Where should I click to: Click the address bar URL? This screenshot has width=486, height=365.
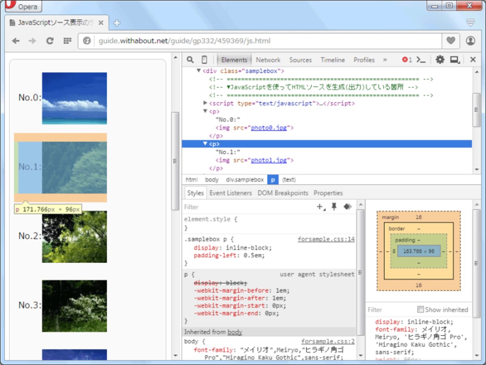pos(185,41)
